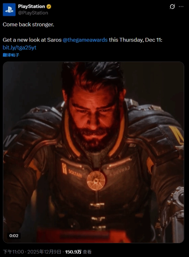The width and height of the screenshot is (189, 257).
Task: Open the PlayStation display name link
Action: 32,7
